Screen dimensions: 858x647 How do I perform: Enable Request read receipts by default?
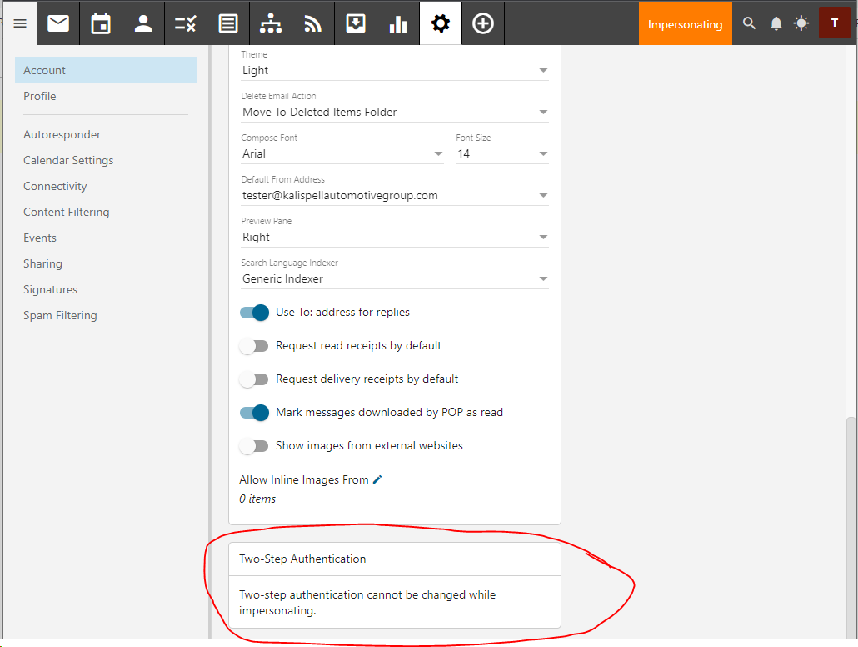click(x=254, y=346)
